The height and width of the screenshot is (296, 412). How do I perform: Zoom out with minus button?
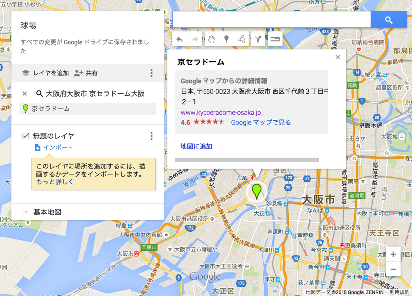coord(393,269)
